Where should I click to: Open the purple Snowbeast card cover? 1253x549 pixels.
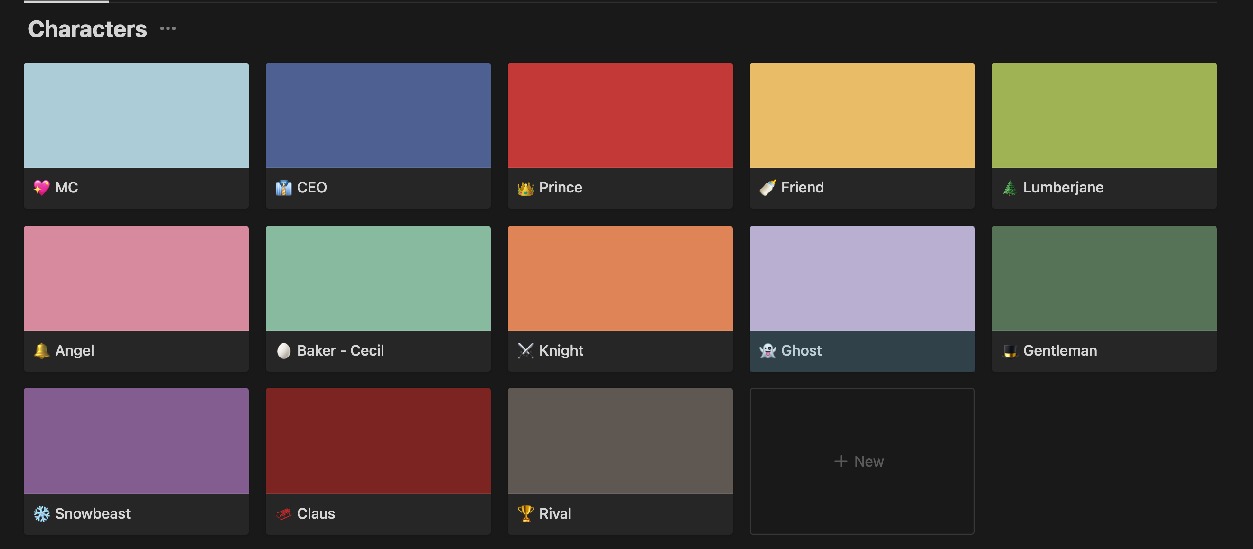(x=136, y=440)
